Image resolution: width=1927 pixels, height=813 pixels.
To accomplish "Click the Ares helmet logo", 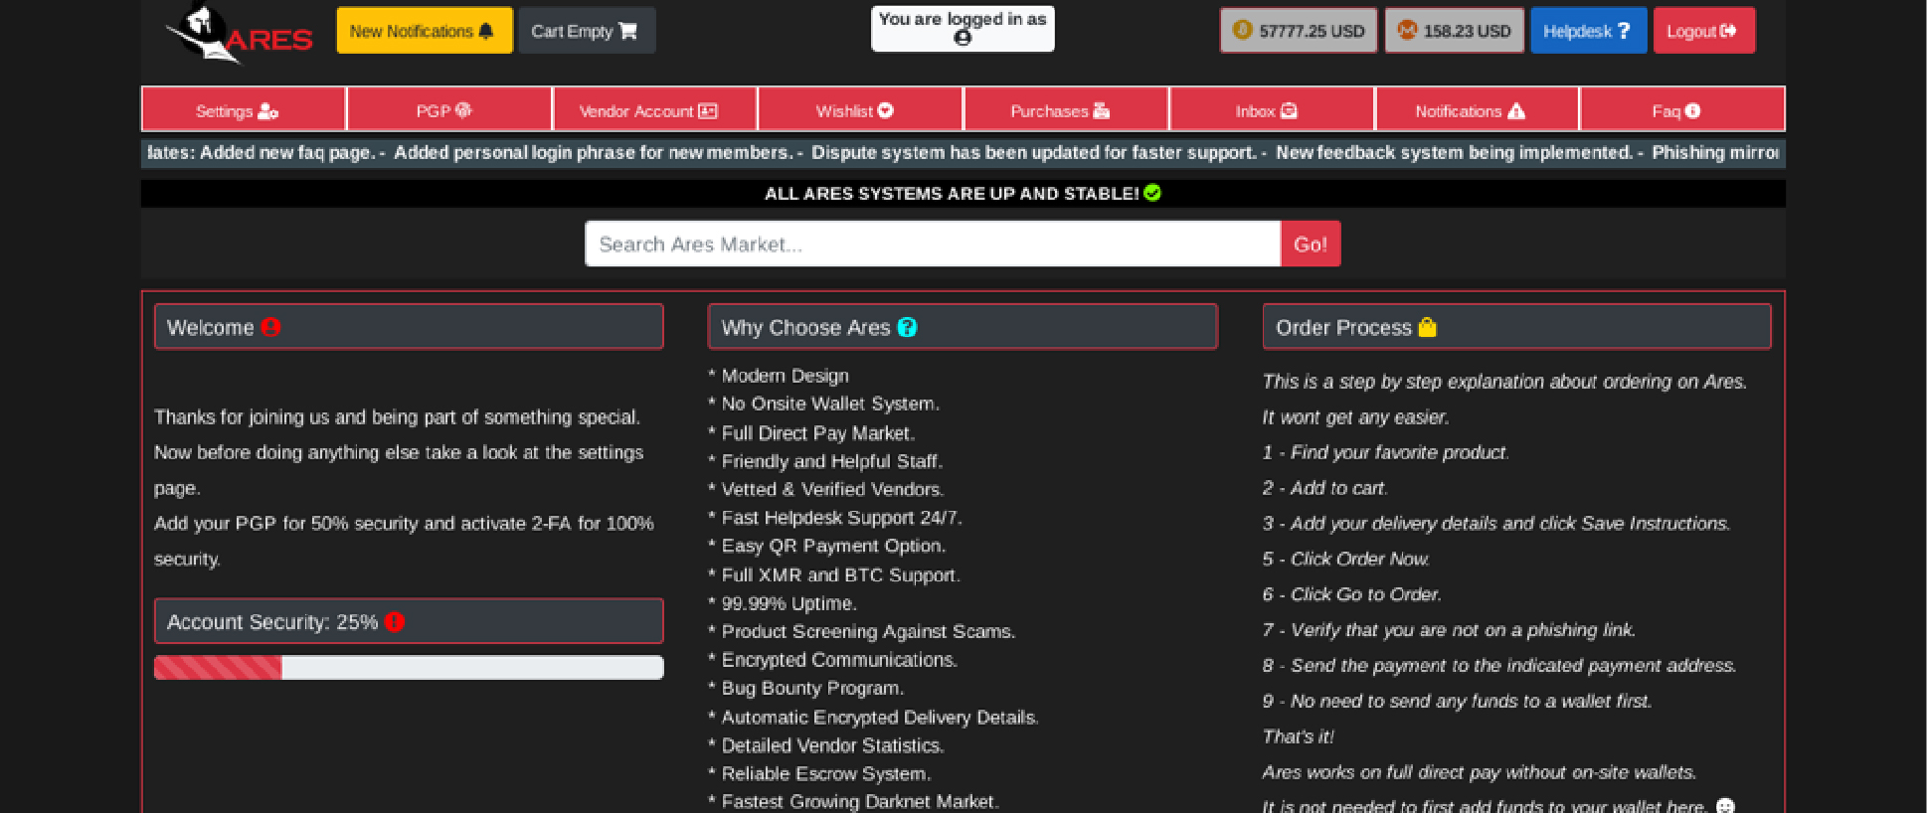I will click(239, 34).
